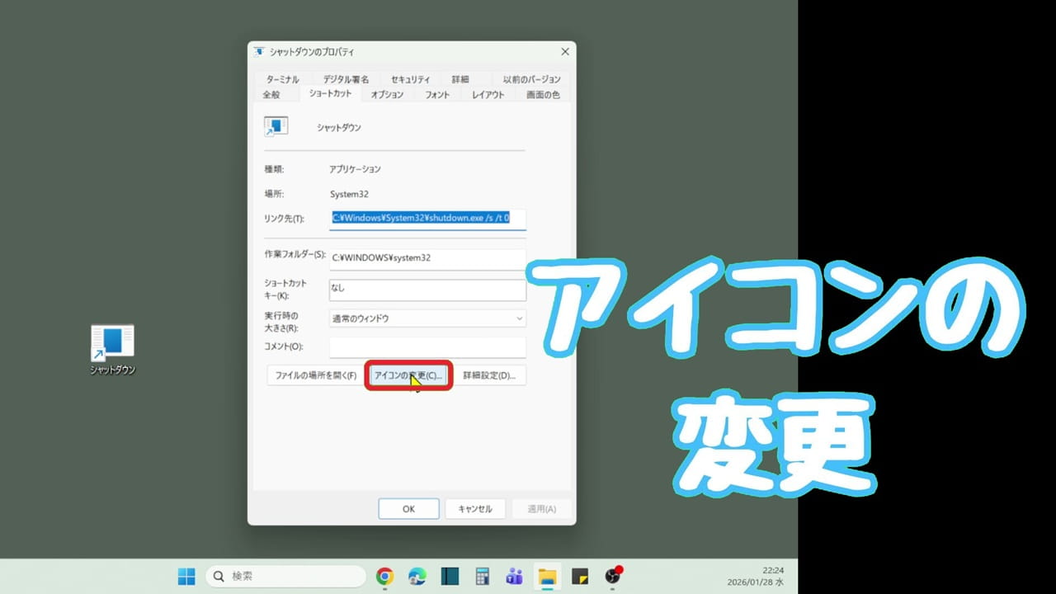Viewport: 1056px width, 594px height.
Task: Switch to the 全般 tab
Action: tap(273, 94)
